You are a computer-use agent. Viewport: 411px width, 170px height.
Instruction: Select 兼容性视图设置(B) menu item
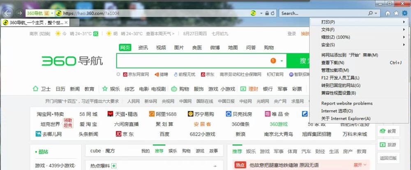pos(359,93)
